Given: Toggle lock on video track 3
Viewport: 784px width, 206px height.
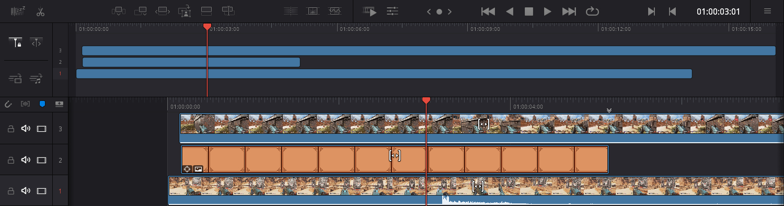Looking at the screenshot, I should point(9,129).
